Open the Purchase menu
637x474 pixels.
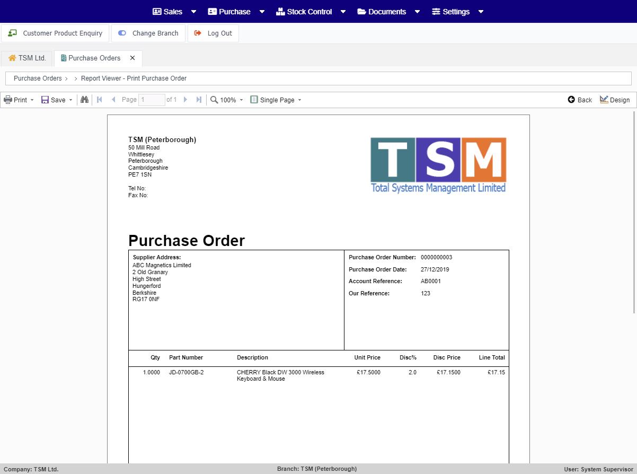(x=229, y=12)
